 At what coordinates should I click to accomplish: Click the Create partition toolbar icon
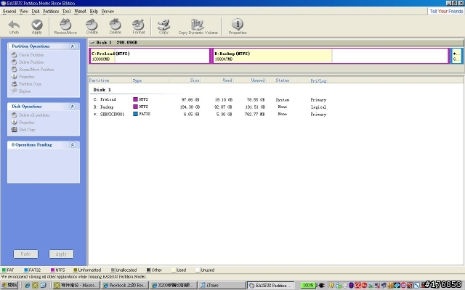click(92, 27)
